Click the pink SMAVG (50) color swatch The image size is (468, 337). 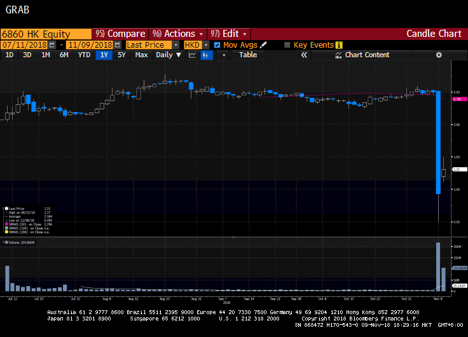coord(6,224)
